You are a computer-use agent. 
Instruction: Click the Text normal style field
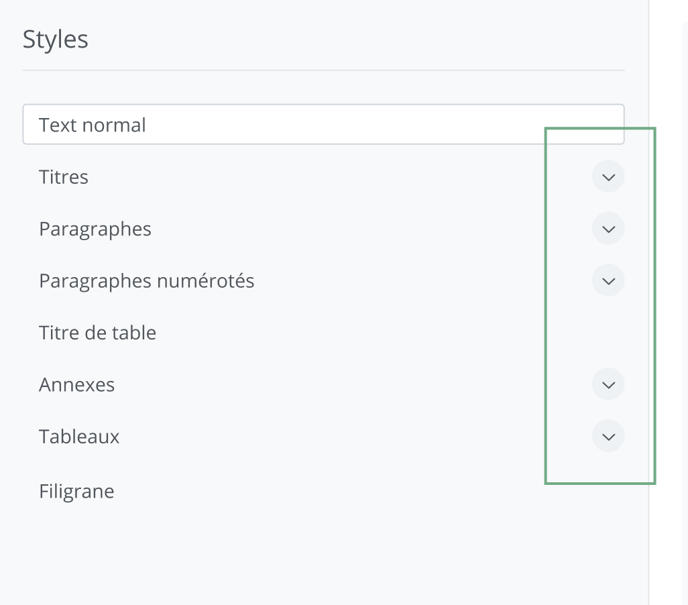(x=323, y=125)
